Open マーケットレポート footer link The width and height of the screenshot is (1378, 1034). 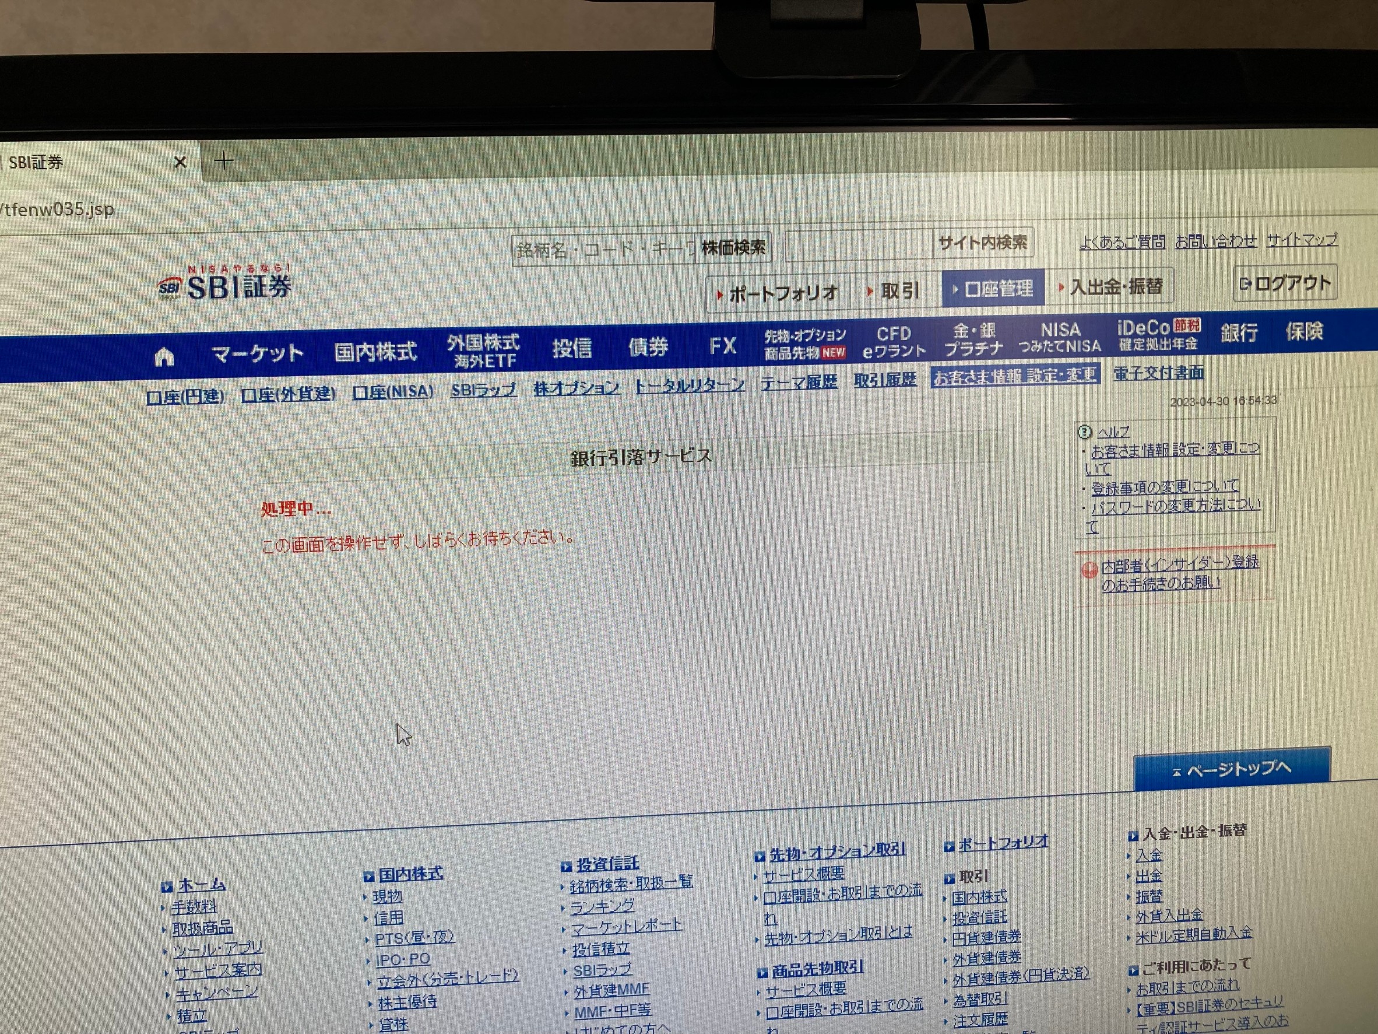point(626,927)
